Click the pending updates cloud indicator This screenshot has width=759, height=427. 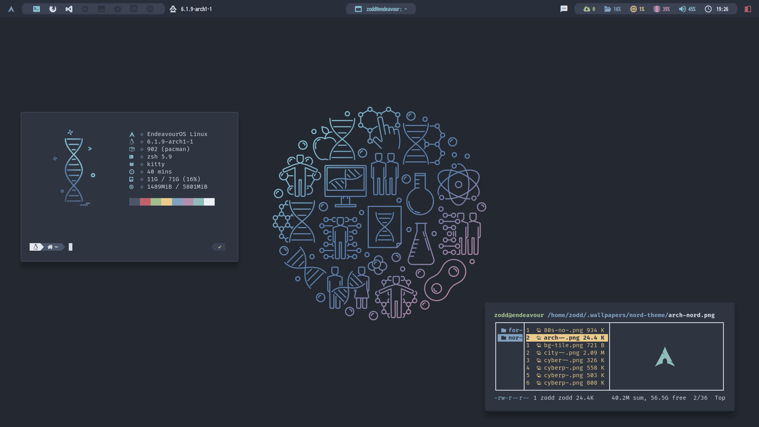click(x=589, y=9)
